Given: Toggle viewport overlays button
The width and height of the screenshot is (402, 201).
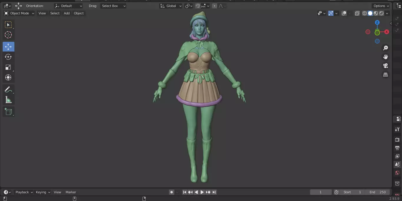Looking at the screenshot, I should 344,13.
